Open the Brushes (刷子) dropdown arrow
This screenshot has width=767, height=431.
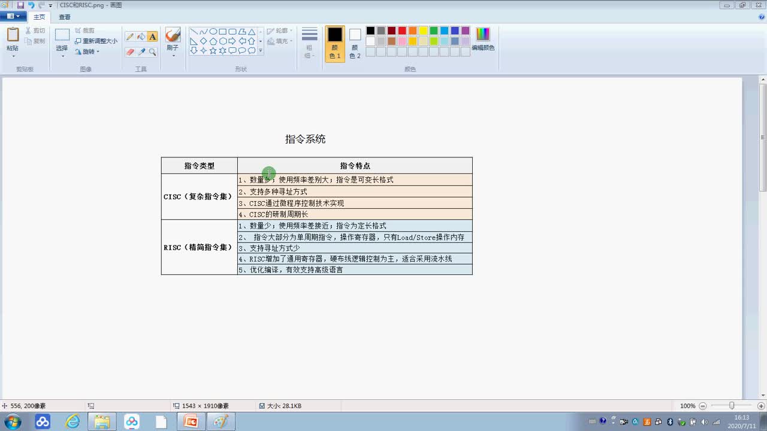click(x=173, y=56)
